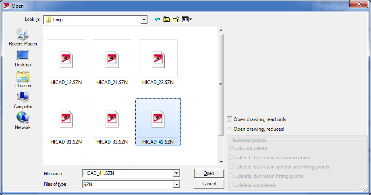The width and height of the screenshot is (371, 195).
Task: Select HICAD_21.SZN file thumbnail
Action: (x=112, y=59)
